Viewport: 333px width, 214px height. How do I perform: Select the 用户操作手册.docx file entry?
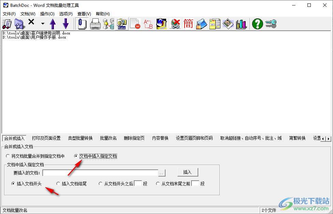pos(34,37)
